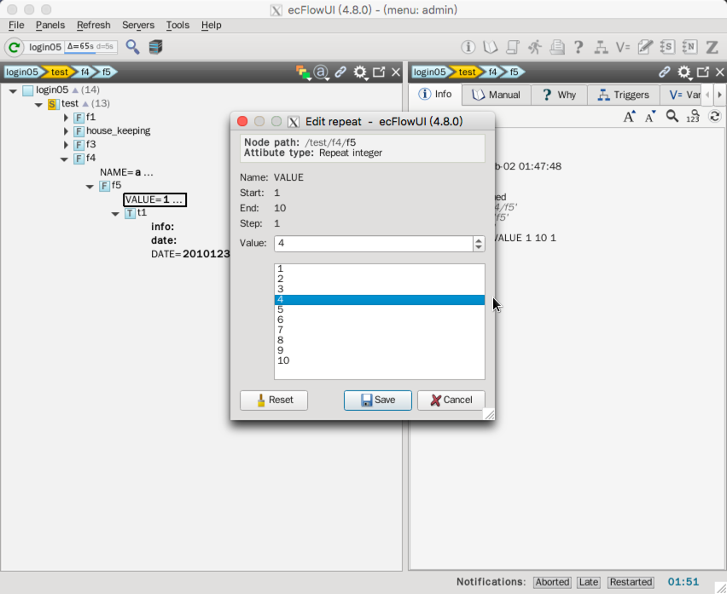
Task: Detach the info panel with popout icon
Action: point(703,72)
